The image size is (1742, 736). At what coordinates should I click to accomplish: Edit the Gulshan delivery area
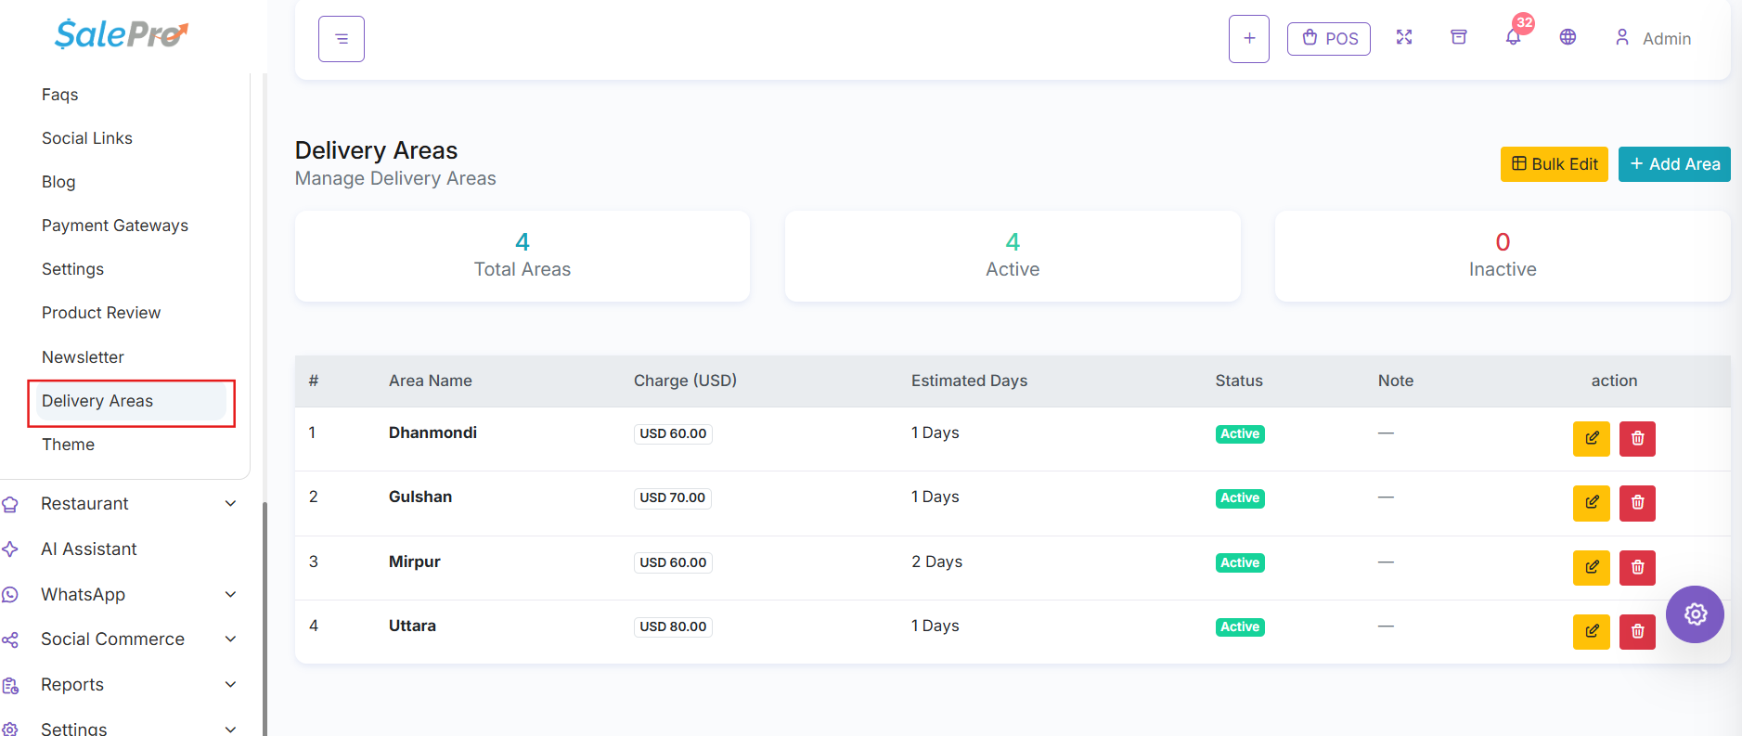click(1592, 503)
